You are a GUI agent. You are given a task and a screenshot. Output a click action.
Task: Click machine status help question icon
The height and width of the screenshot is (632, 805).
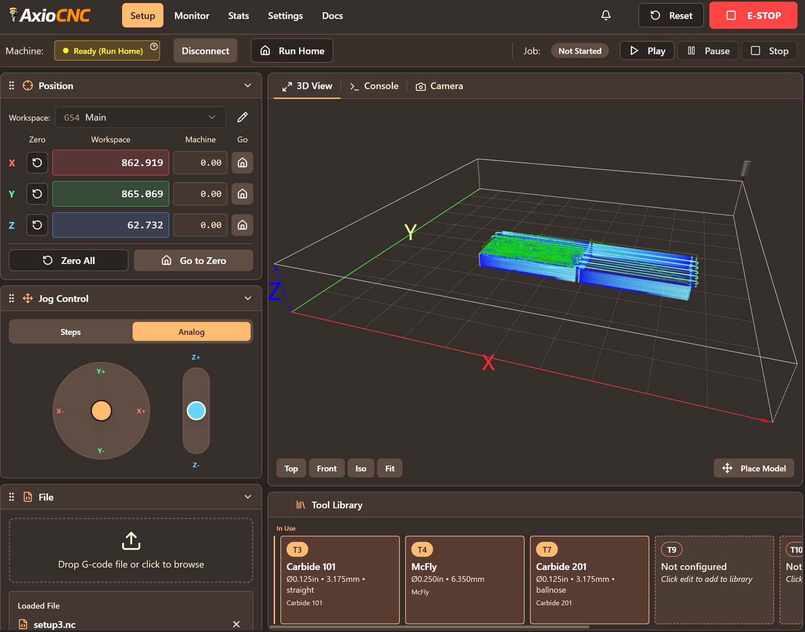click(154, 46)
